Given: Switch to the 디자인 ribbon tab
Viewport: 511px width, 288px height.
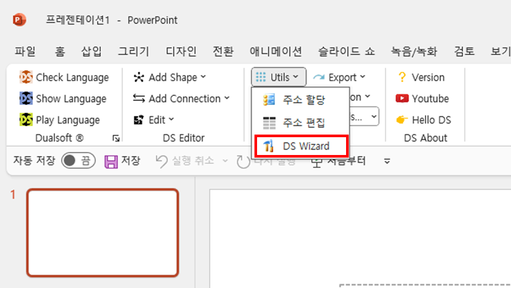Looking at the screenshot, I should click(181, 51).
